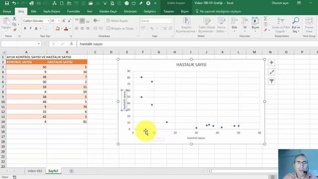Toggle Underline formatting (A)

point(36,28)
